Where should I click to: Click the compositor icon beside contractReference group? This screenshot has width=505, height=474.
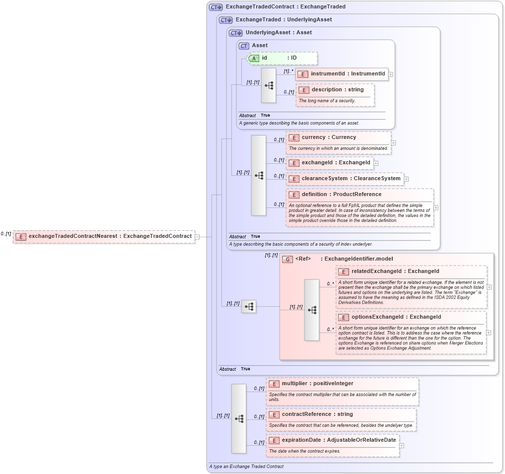tap(239, 418)
